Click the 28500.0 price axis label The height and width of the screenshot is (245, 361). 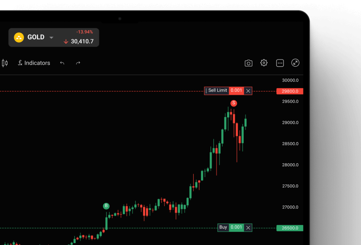click(x=290, y=144)
